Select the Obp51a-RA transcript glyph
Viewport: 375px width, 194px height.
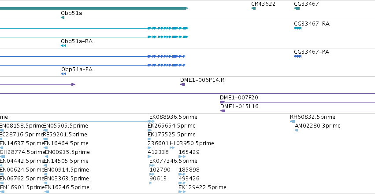pyautogui.click(x=63, y=46)
